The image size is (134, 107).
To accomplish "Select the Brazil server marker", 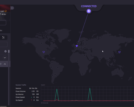I will (x=58, y=68).
